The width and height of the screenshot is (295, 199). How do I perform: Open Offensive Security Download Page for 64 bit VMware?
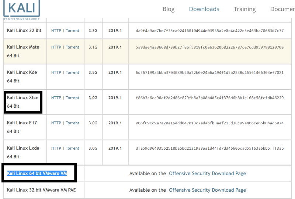coord(207,173)
